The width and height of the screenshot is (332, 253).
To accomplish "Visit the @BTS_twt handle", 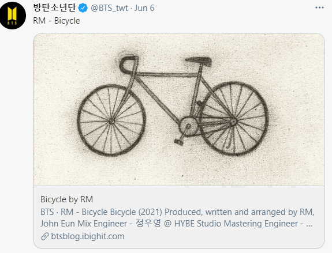I will pos(109,8).
